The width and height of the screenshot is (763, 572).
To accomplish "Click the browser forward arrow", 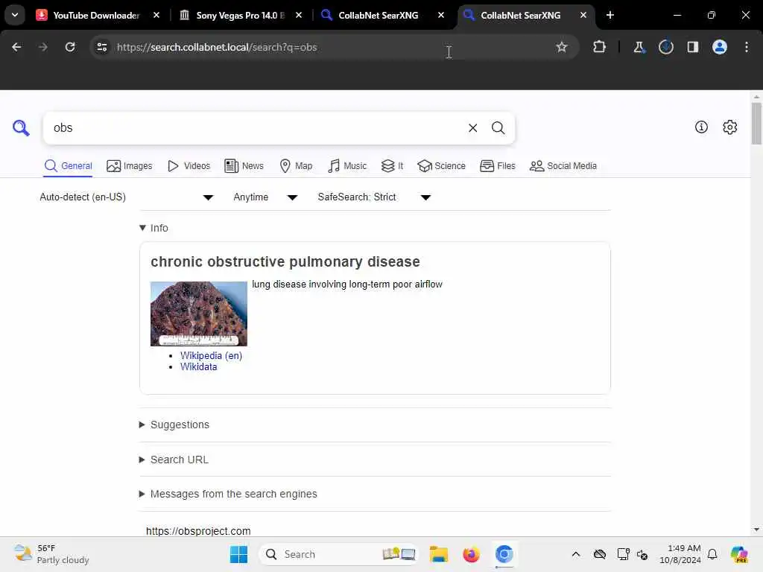I will [x=42, y=47].
